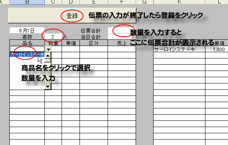Click the 品名 table header cell
The width and height of the screenshot is (228, 145).
tap(27, 43)
